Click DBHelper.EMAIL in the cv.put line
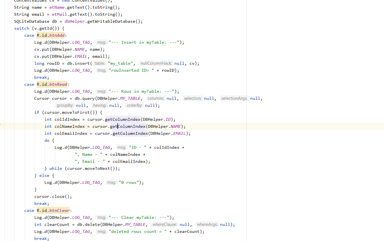The width and height of the screenshot is (384, 241). 70,56
